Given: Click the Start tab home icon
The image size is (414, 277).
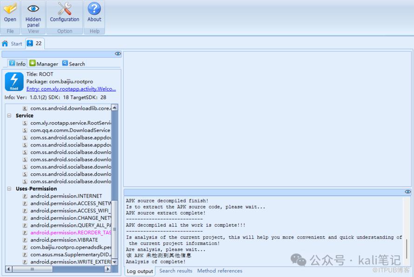Looking at the screenshot, I should click(x=5, y=44).
